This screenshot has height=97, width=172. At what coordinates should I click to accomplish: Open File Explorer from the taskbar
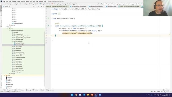[88, 95]
